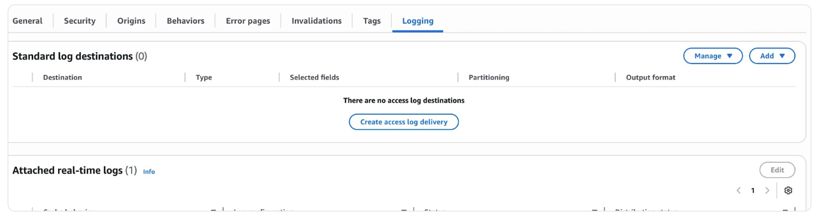Expand the Manage dropdown
Viewport: 815px width, 216px height.
coord(713,56)
